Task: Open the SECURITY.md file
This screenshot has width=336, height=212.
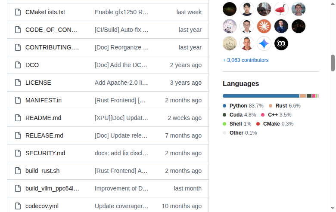Action: (x=45, y=153)
